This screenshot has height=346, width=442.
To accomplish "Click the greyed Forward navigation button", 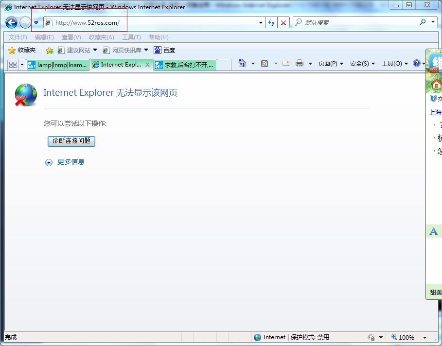I will pyautogui.click(x=25, y=22).
